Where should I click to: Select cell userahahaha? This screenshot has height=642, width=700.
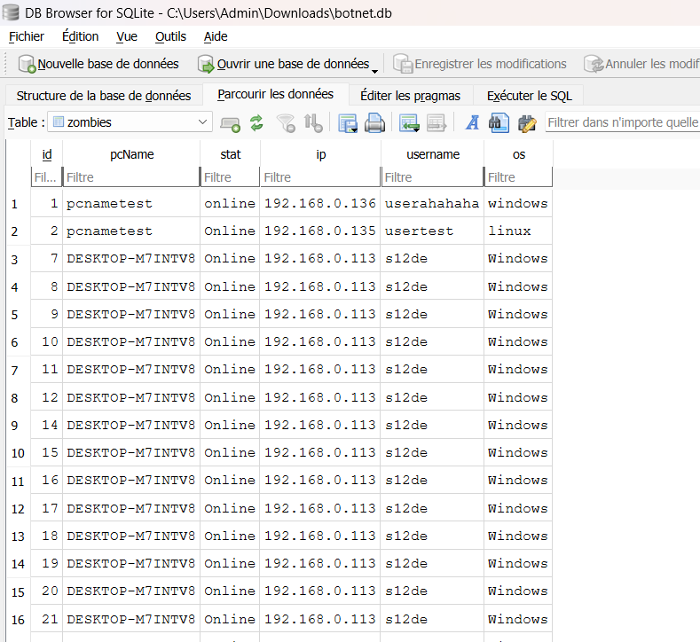click(433, 203)
